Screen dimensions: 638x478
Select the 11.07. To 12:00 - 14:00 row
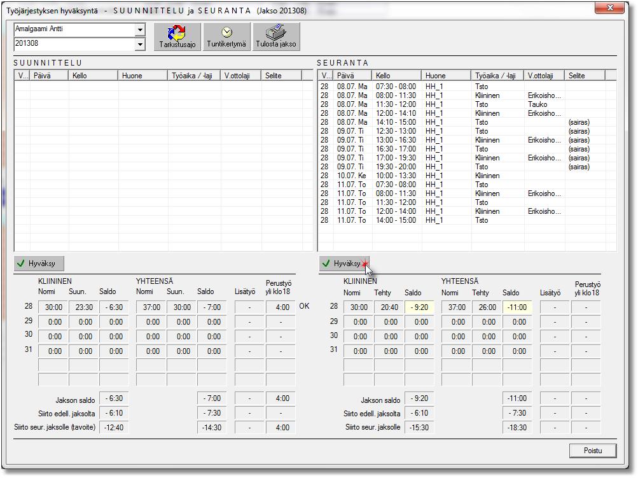pyautogui.click(x=467, y=211)
